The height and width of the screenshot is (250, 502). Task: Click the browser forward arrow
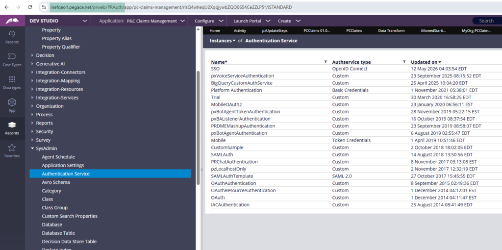19,7
